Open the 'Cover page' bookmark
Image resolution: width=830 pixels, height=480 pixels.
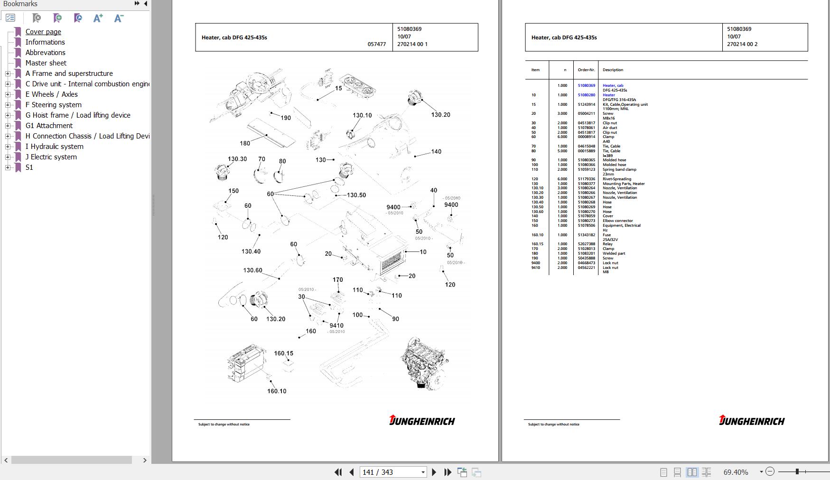pyautogui.click(x=43, y=32)
